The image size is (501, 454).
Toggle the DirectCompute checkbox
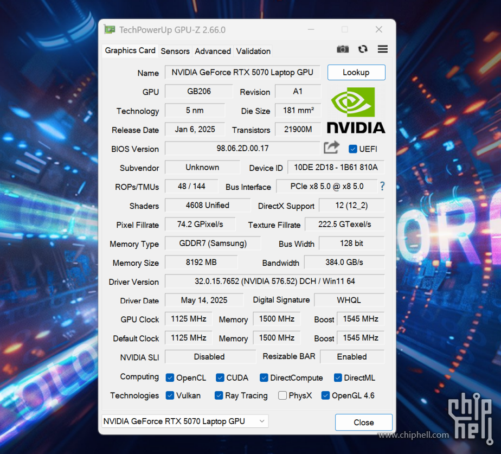click(264, 378)
